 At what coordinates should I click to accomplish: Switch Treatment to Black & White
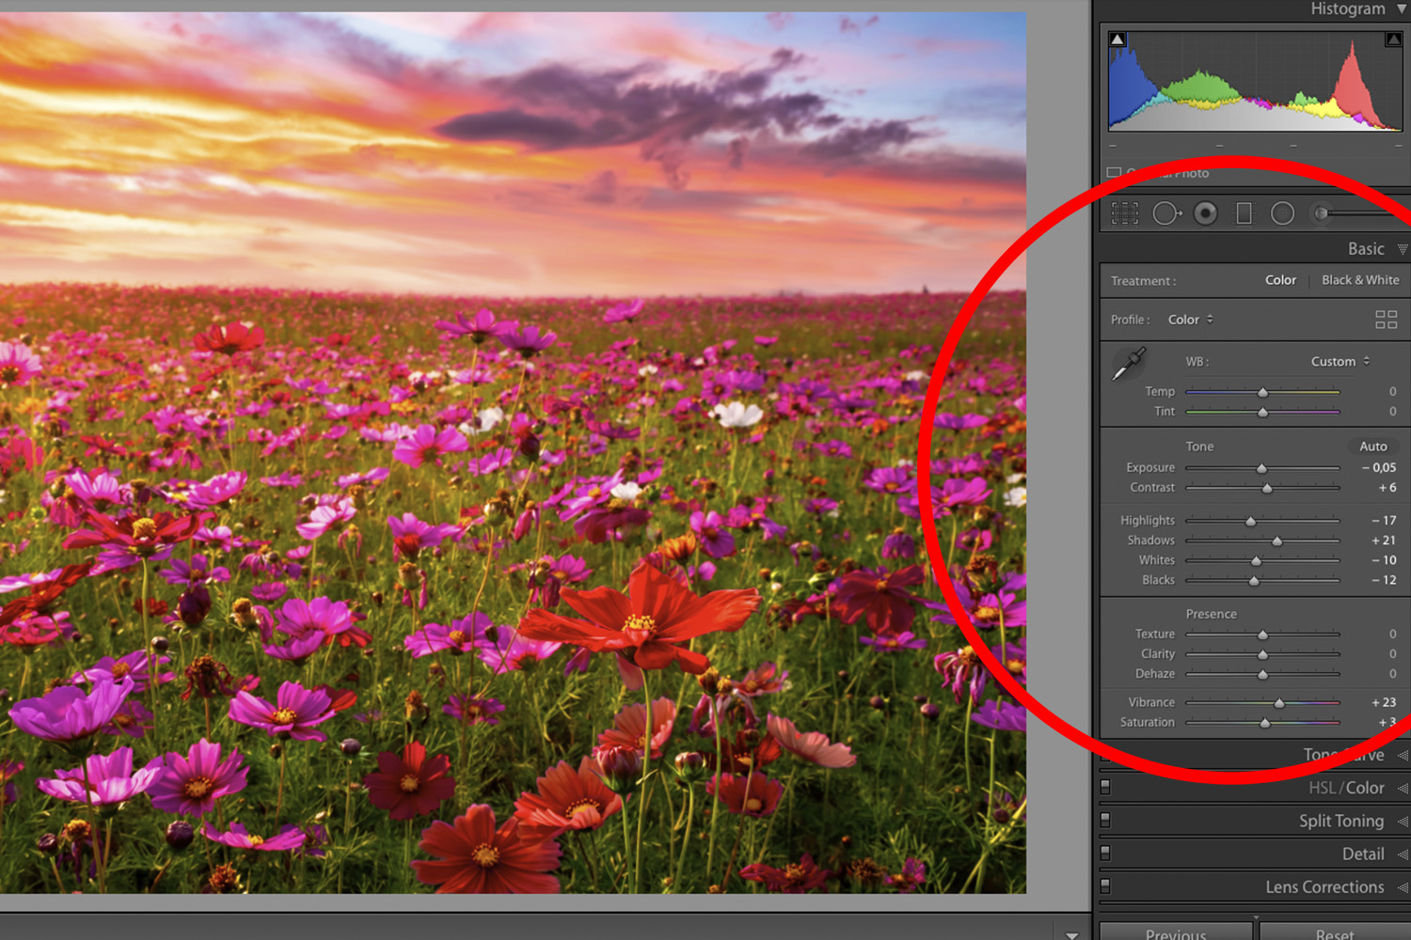pos(1360,279)
